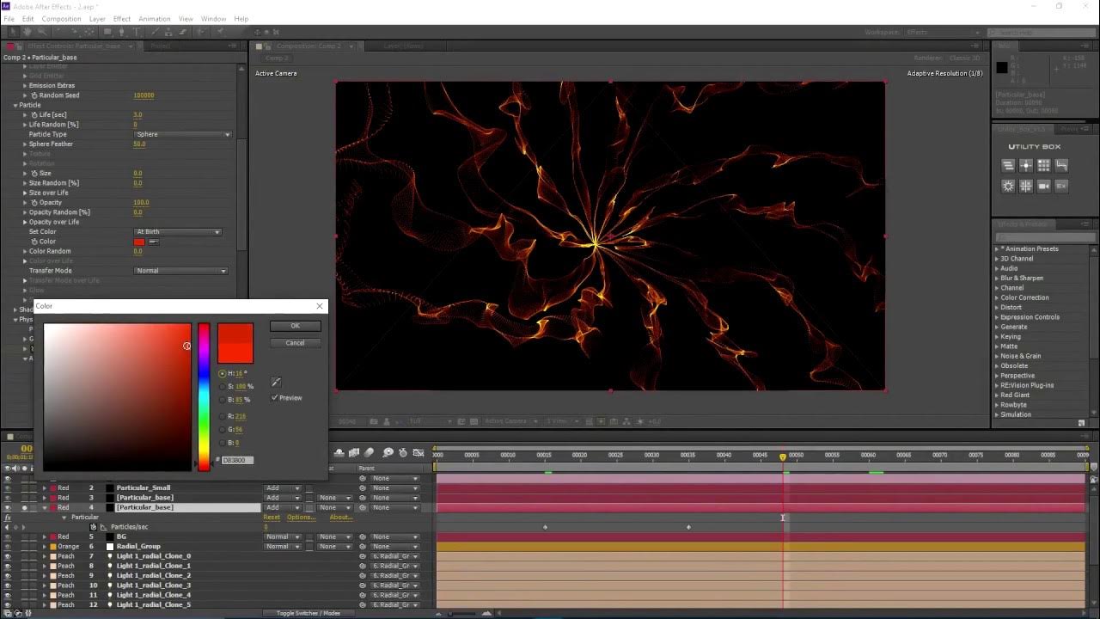This screenshot has height=619, width=1100.
Task: Select the R red channel radio button
Action: pyautogui.click(x=222, y=416)
